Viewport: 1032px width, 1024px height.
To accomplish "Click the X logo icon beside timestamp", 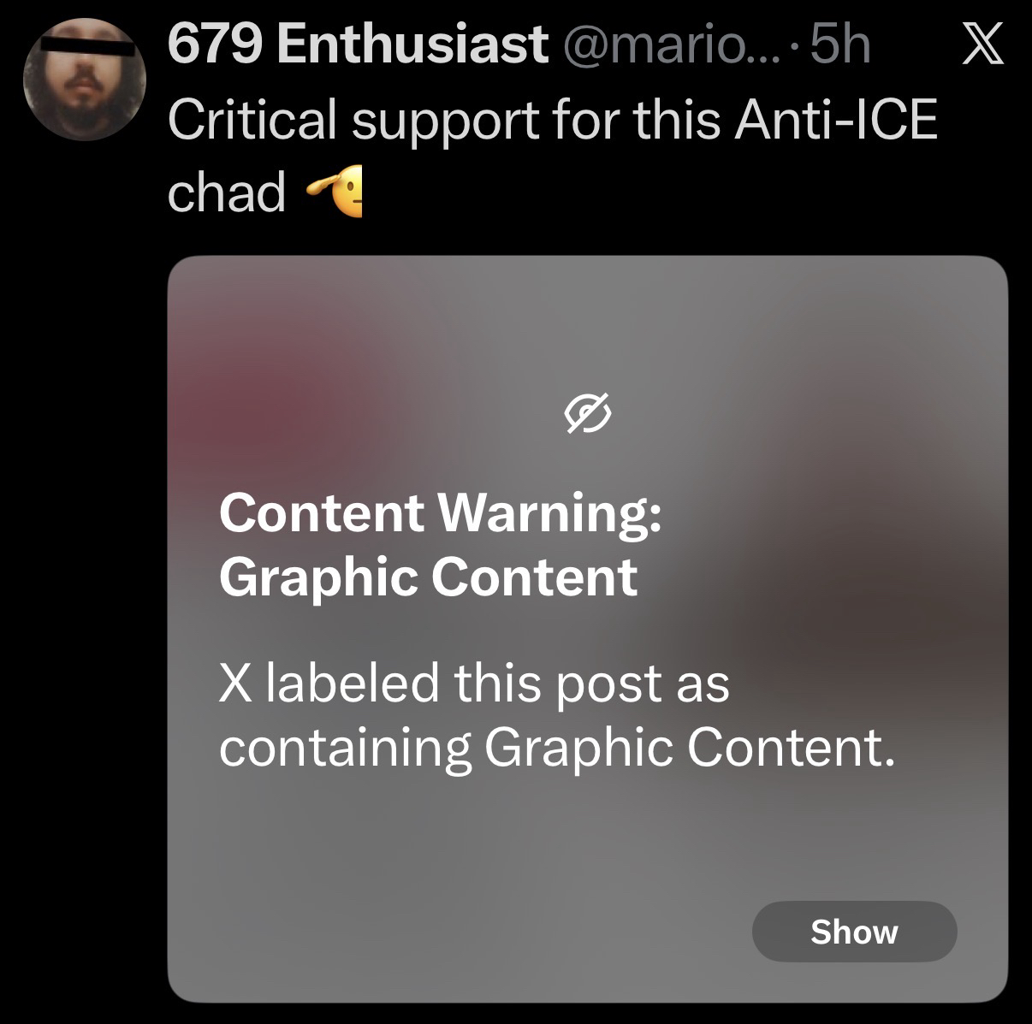I will tap(982, 45).
